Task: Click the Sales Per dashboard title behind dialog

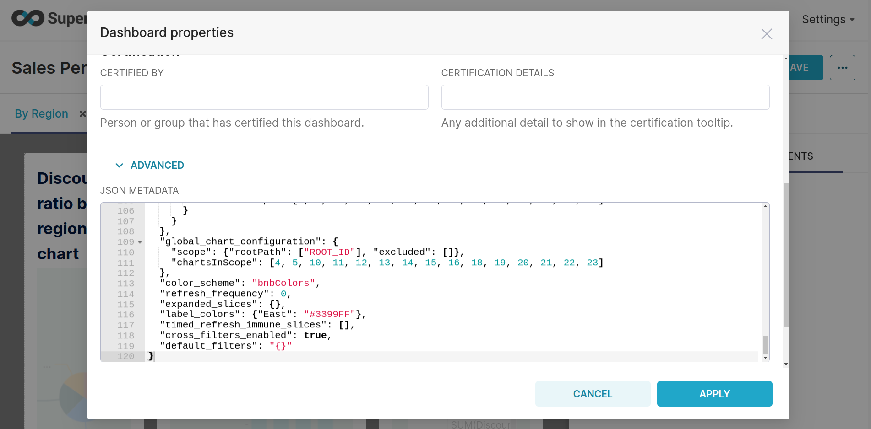Action: tap(49, 68)
